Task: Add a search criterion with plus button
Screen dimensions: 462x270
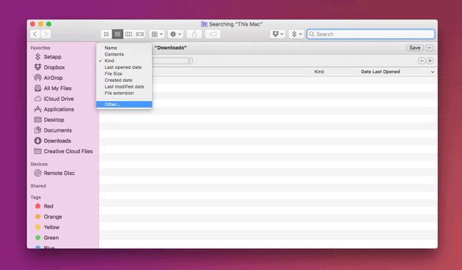Action: [x=430, y=61]
